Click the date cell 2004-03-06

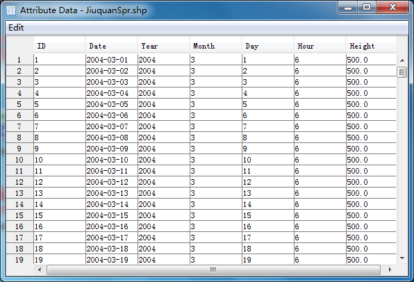112,115
